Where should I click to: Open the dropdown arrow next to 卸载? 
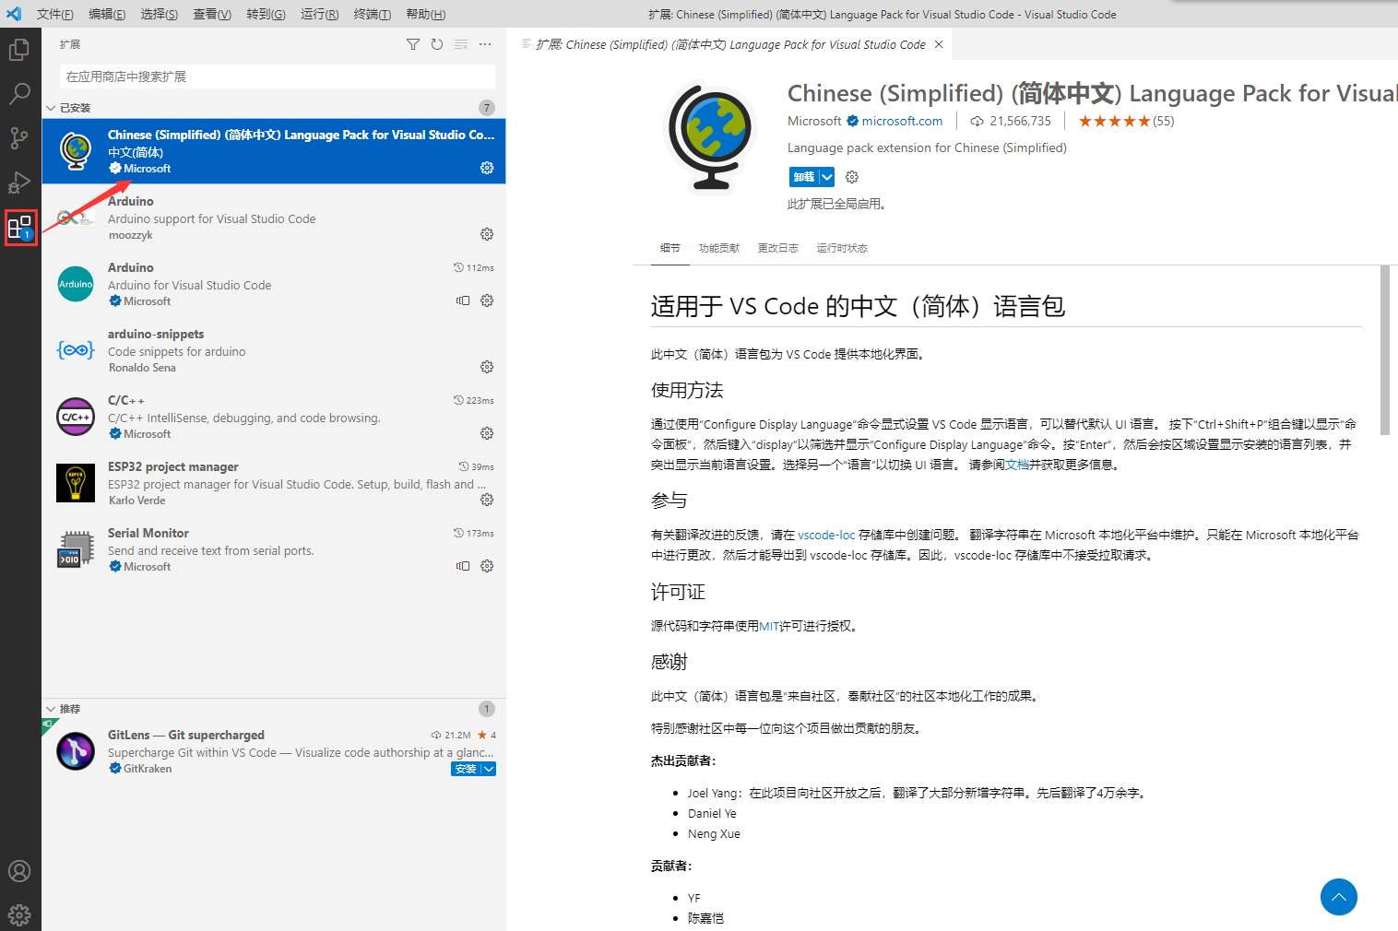point(827,177)
